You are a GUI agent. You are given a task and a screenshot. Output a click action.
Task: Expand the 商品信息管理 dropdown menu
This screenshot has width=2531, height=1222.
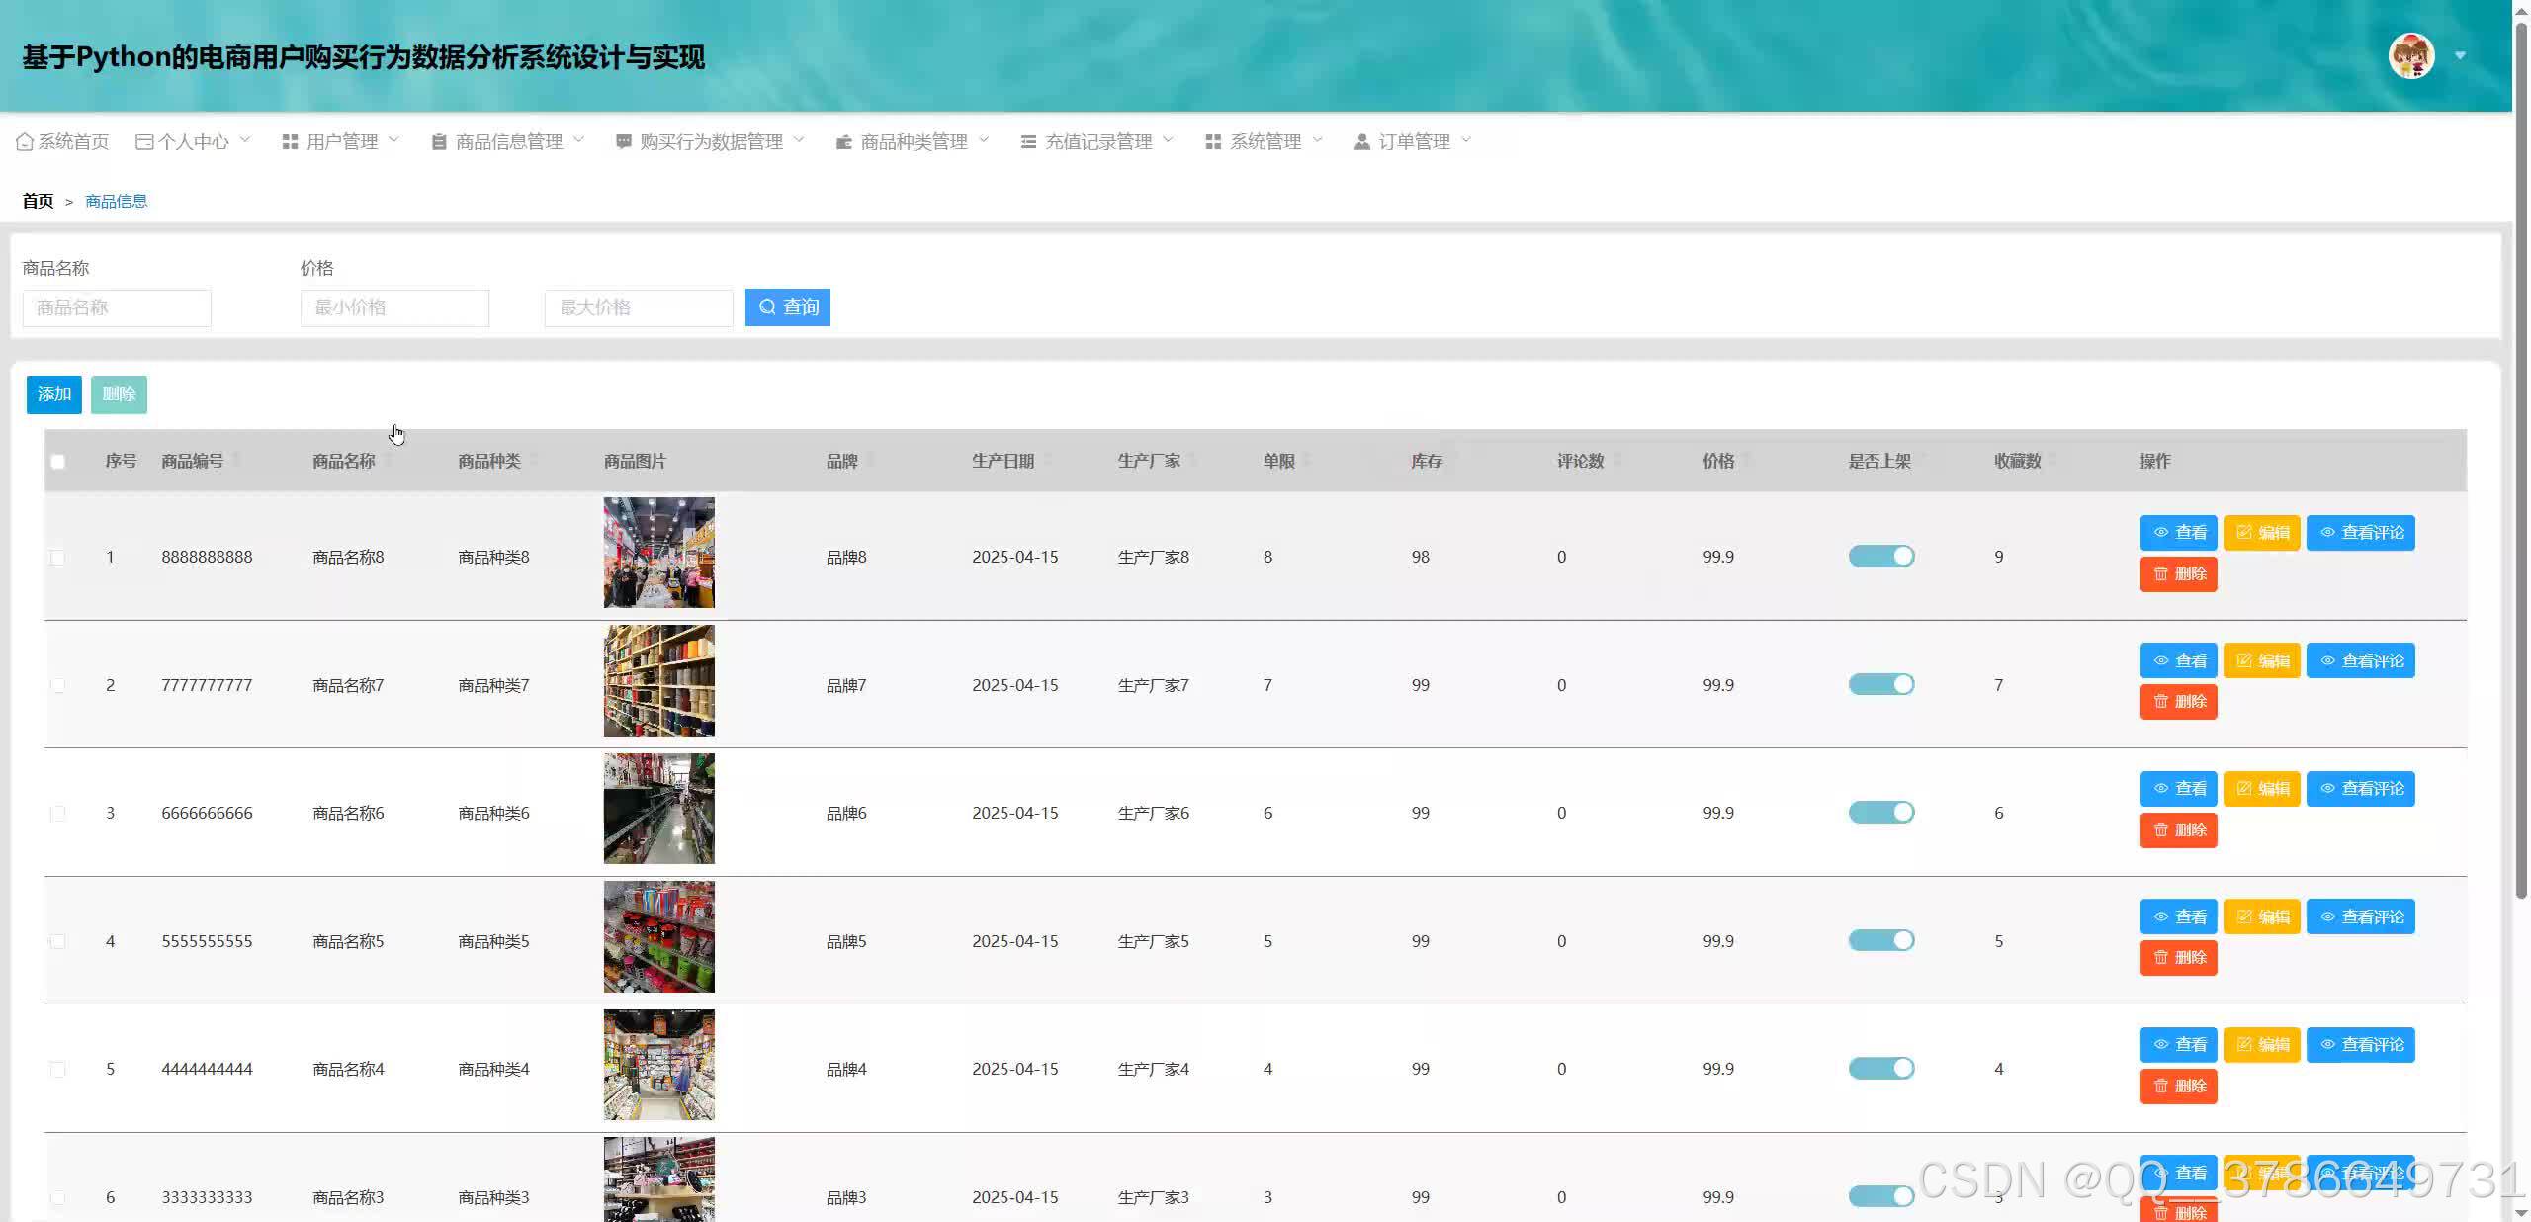click(x=508, y=142)
